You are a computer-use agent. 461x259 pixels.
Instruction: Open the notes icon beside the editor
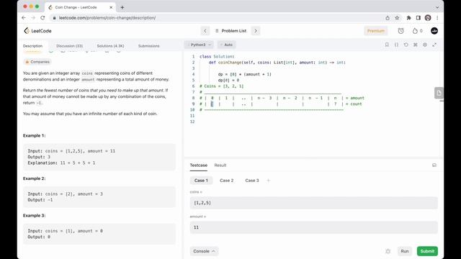tap(439, 93)
